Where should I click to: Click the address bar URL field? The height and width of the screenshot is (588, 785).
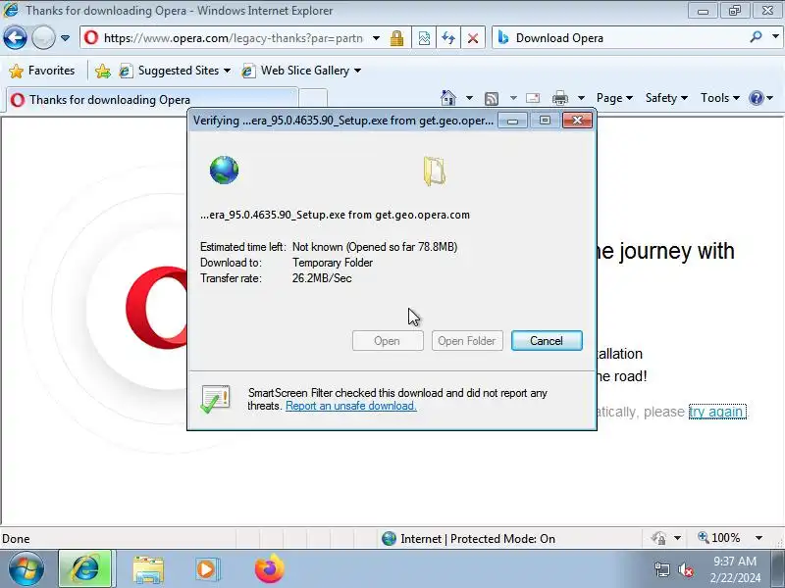pyautogui.click(x=233, y=38)
